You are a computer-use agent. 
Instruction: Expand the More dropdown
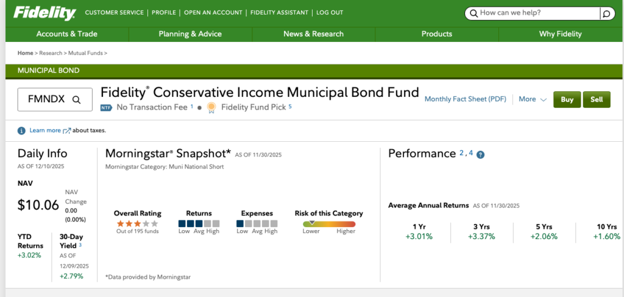click(x=533, y=99)
